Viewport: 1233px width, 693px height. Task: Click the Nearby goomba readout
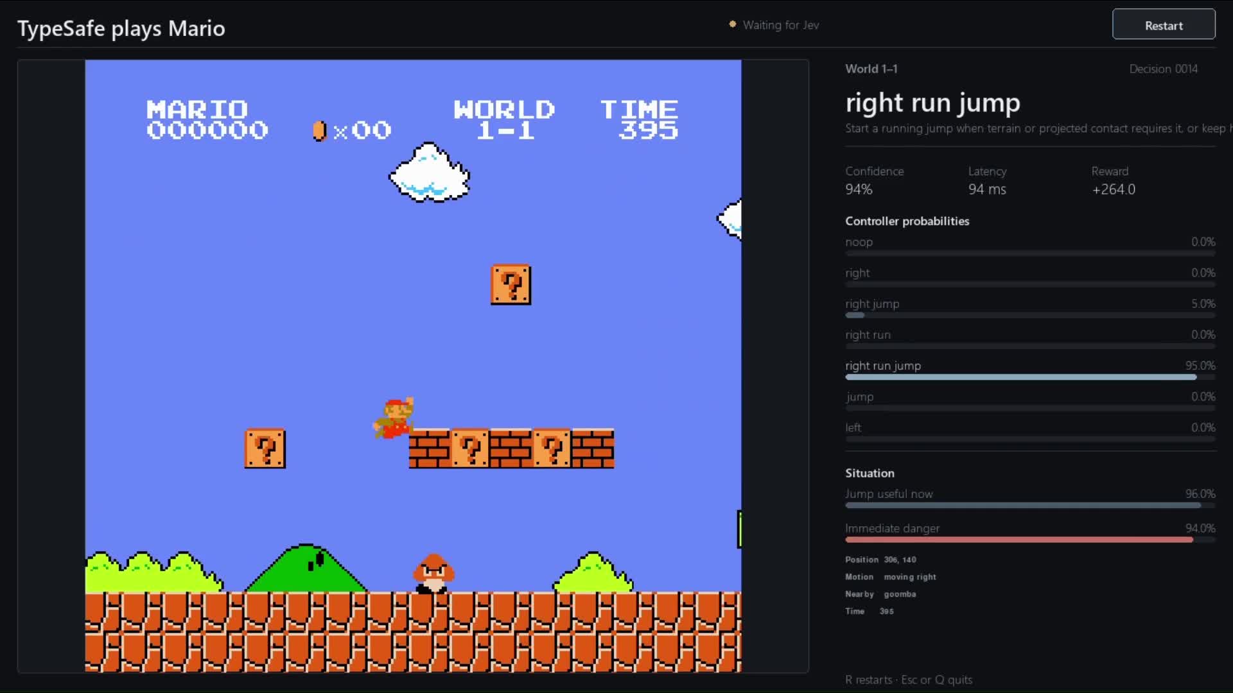[x=900, y=594]
